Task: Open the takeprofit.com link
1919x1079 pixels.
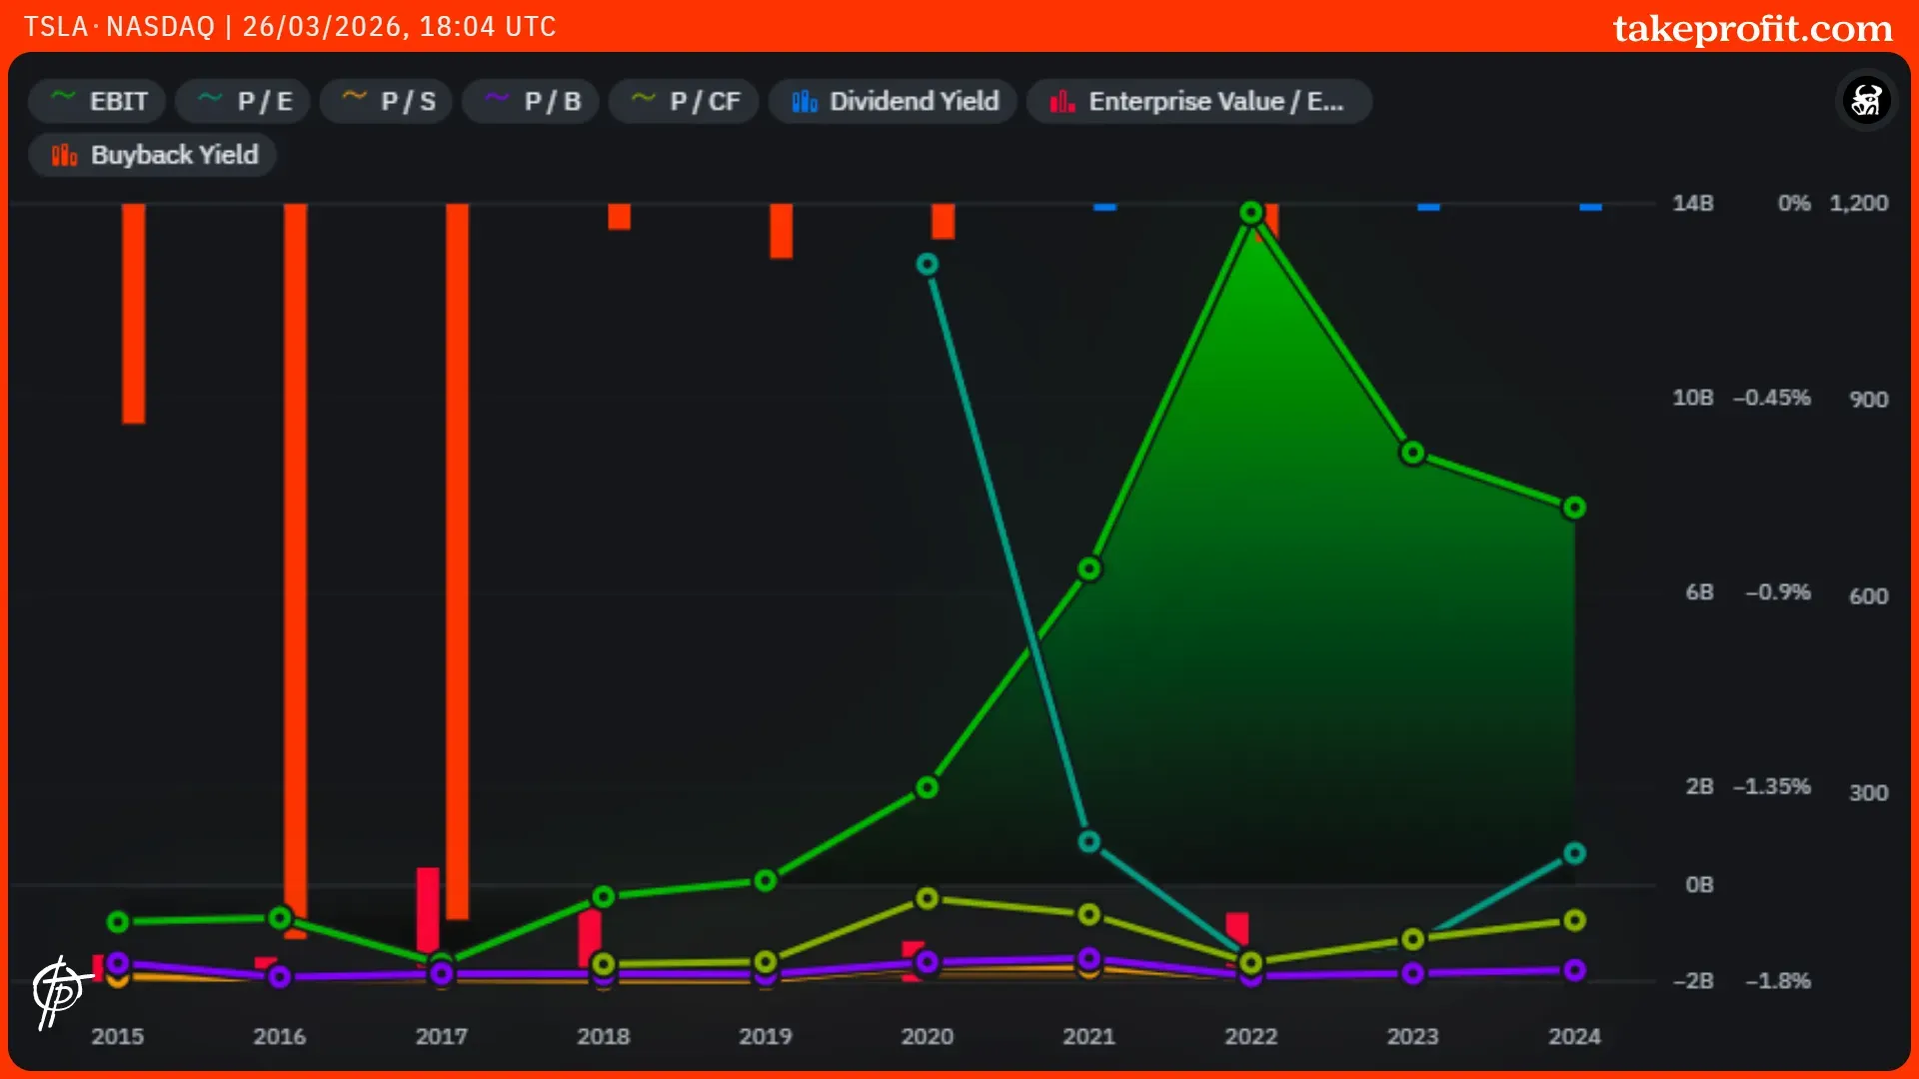Action: click(1752, 28)
